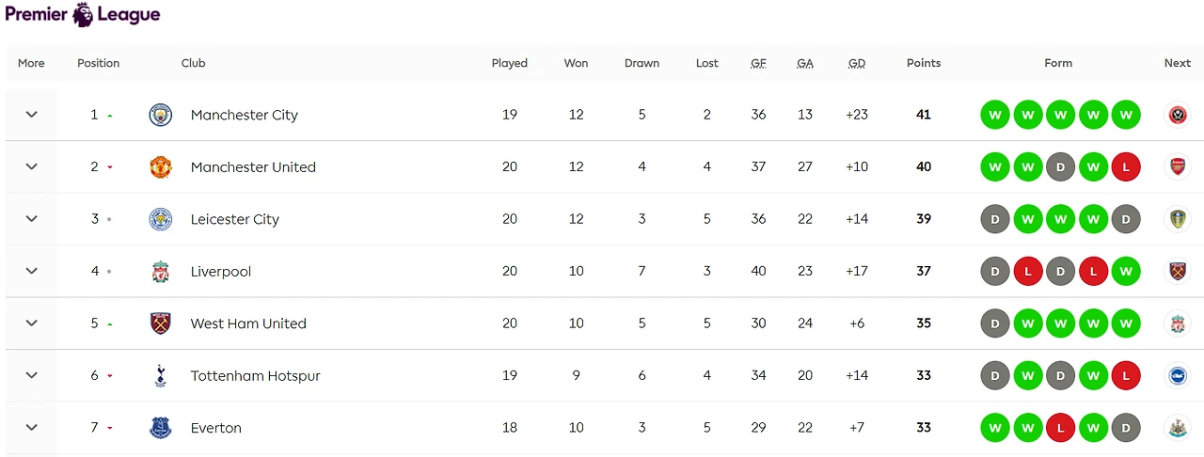Expand the West Ham United row
The image size is (1204, 457).
coord(31,323)
